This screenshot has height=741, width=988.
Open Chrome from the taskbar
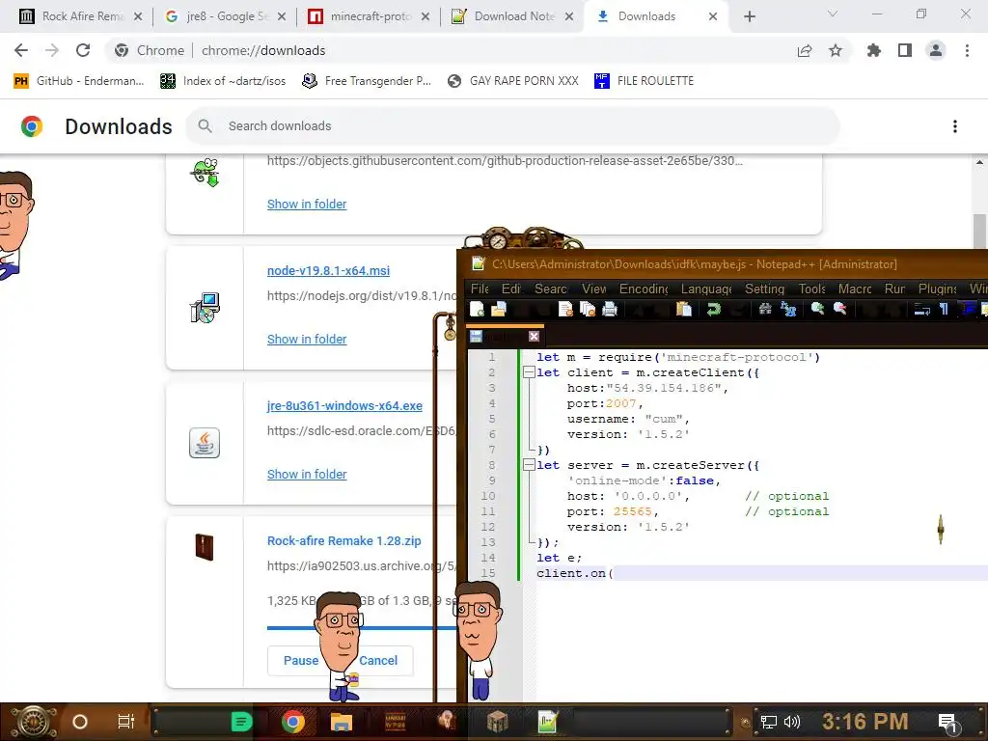293,722
